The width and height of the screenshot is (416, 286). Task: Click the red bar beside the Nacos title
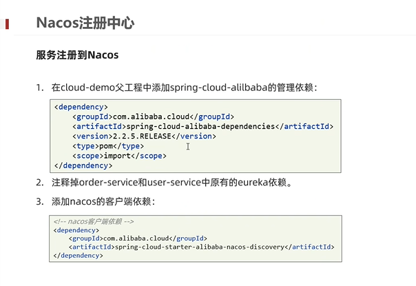(7, 24)
